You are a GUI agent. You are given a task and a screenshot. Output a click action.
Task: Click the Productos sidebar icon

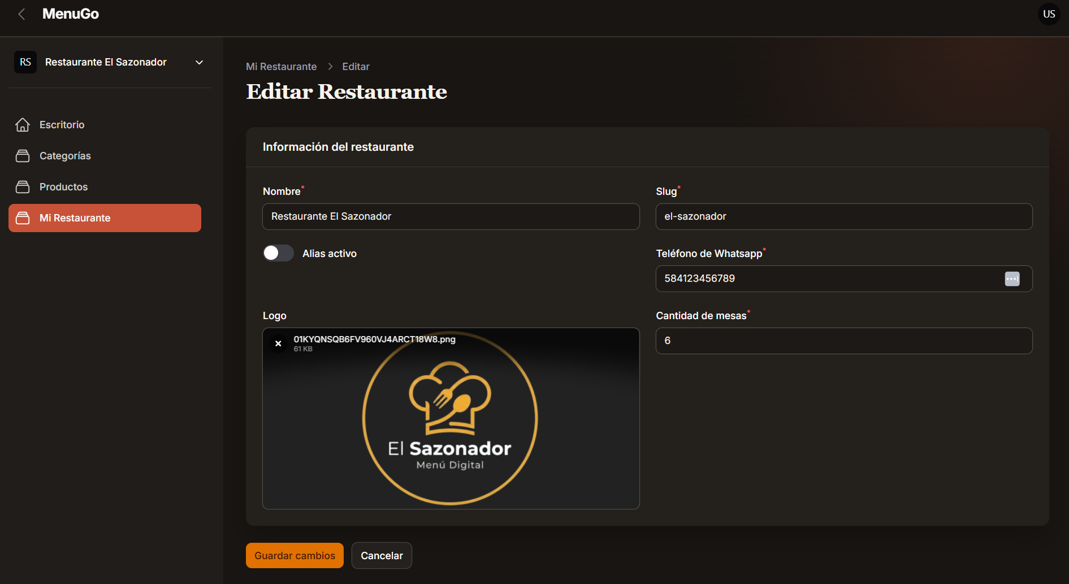[23, 187]
